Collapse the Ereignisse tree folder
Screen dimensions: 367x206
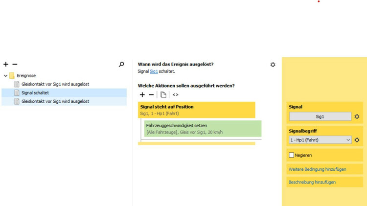[x=6, y=76]
